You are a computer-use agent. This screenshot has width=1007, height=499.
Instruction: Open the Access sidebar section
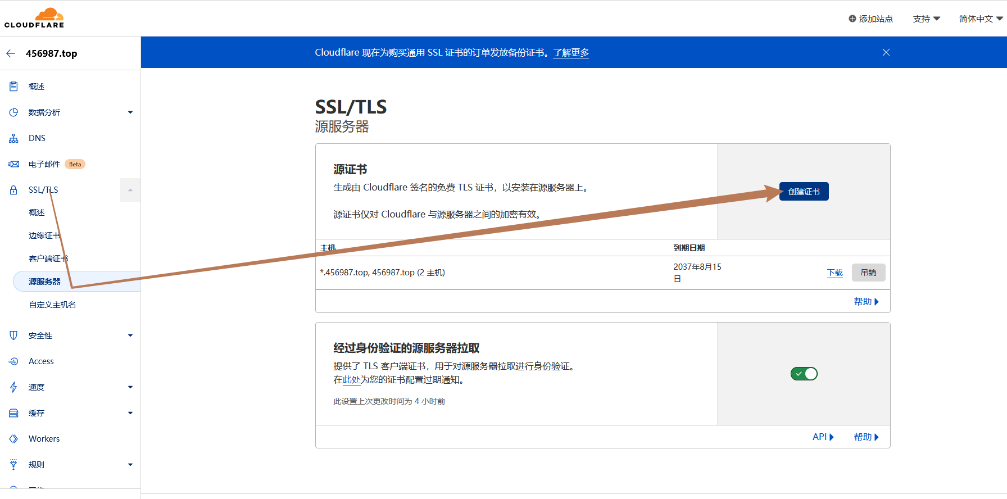tap(41, 361)
